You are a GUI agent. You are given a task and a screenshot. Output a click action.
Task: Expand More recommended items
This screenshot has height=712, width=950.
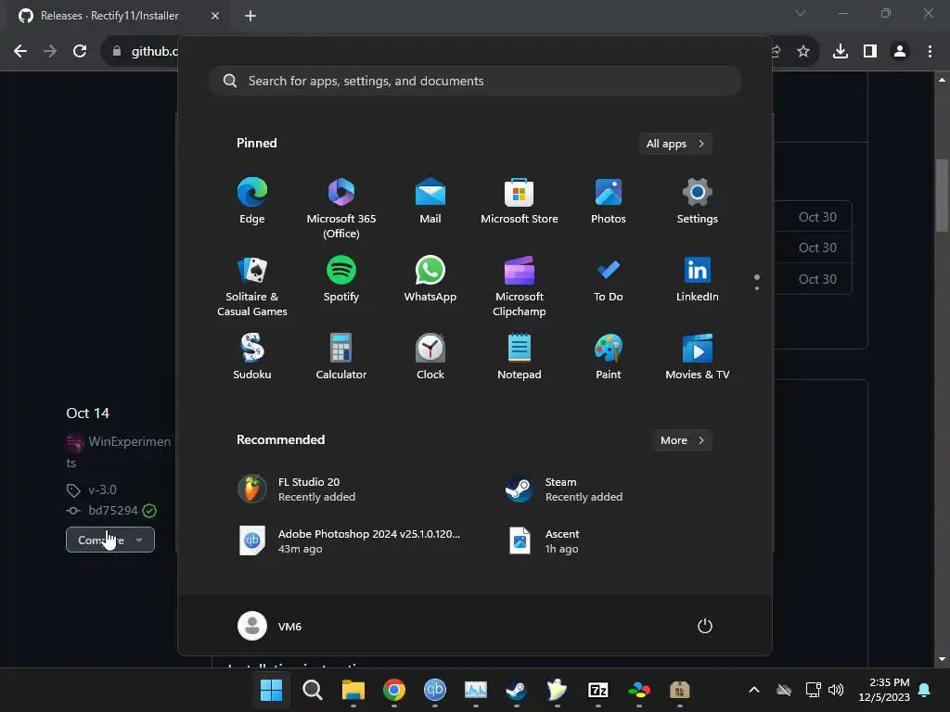pyautogui.click(x=682, y=440)
